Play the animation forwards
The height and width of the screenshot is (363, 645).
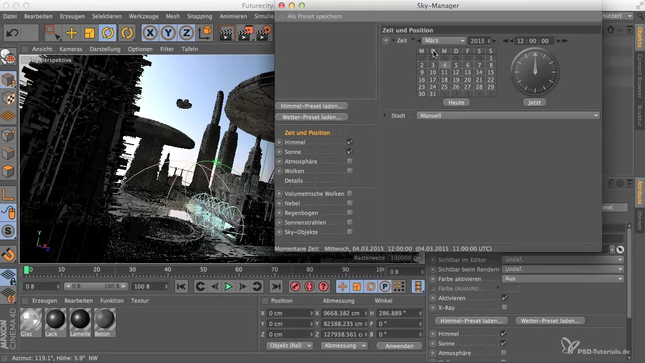point(228,286)
